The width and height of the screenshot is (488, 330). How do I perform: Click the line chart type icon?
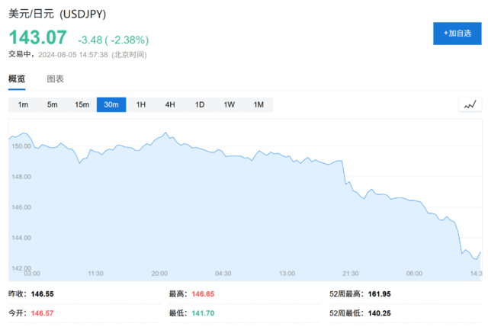(x=470, y=104)
